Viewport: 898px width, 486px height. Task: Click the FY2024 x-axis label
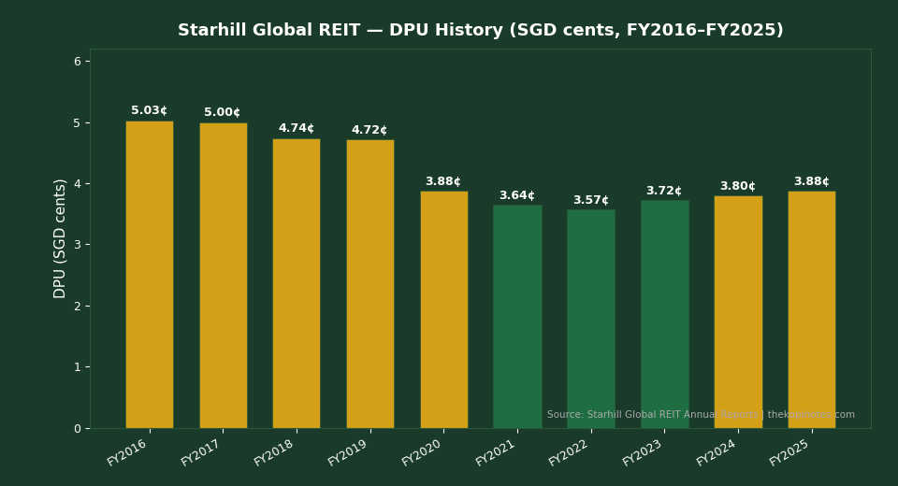(x=716, y=452)
